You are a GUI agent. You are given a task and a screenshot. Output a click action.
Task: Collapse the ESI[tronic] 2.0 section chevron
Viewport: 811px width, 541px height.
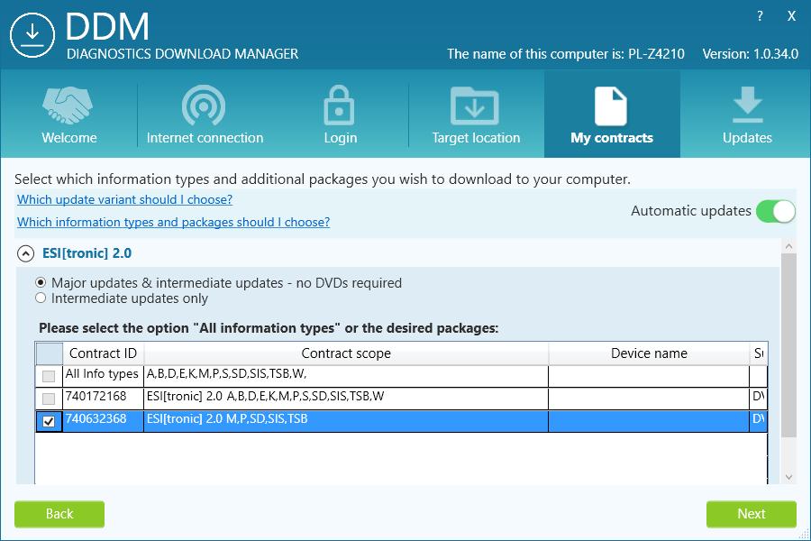[x=26, y=253]
